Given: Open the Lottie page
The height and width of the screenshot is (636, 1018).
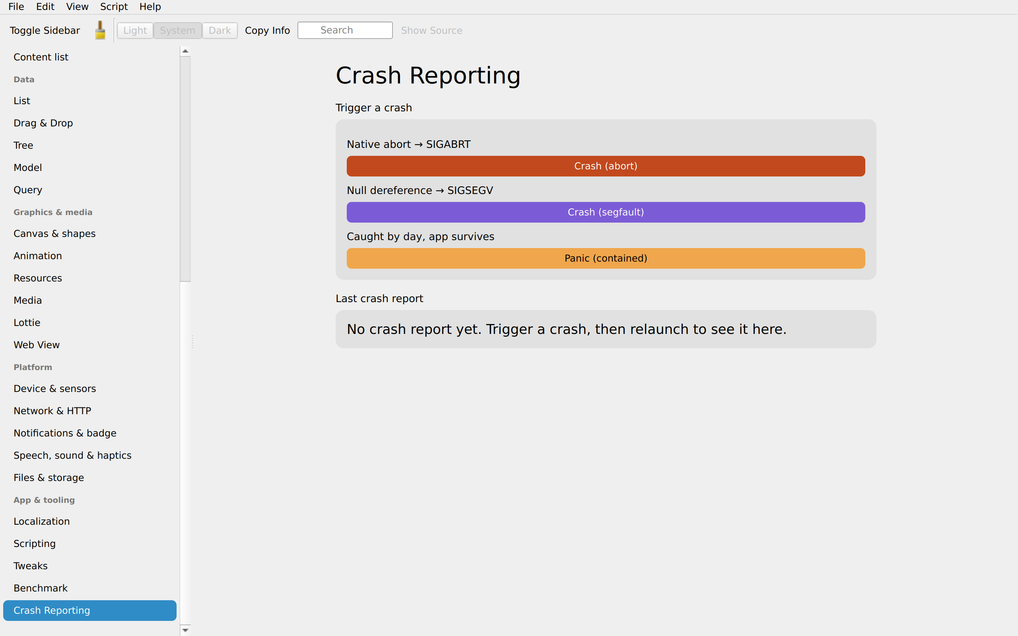Looking at the screenshot, I should 89,323.
